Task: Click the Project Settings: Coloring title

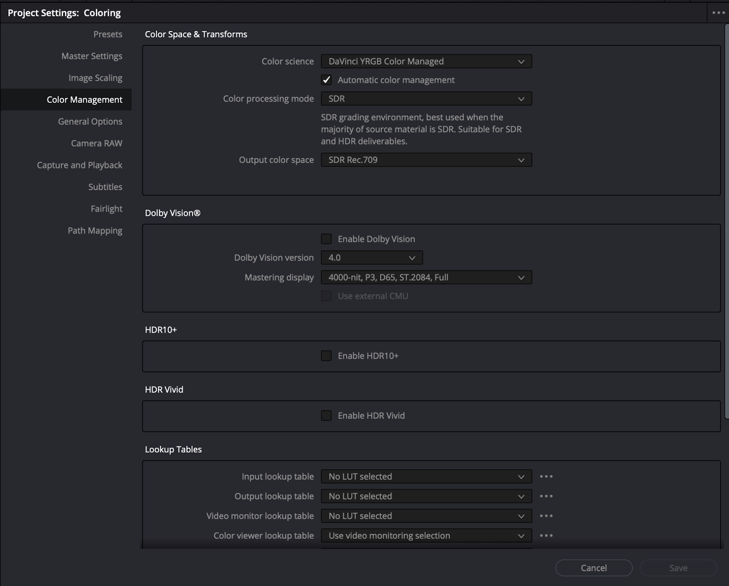Action: [x=64, y=13]
